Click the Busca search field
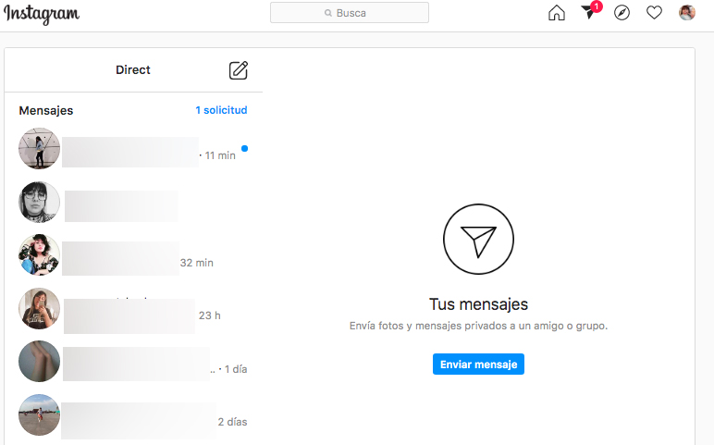Screen dimensions: 714x445 coord(350,13)
